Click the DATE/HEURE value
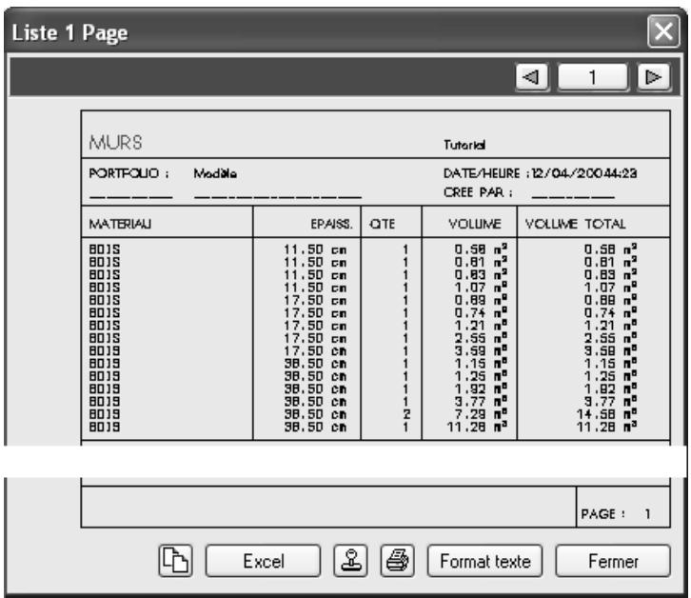This screenshot has height=598, width=691. tap(584, 173)
